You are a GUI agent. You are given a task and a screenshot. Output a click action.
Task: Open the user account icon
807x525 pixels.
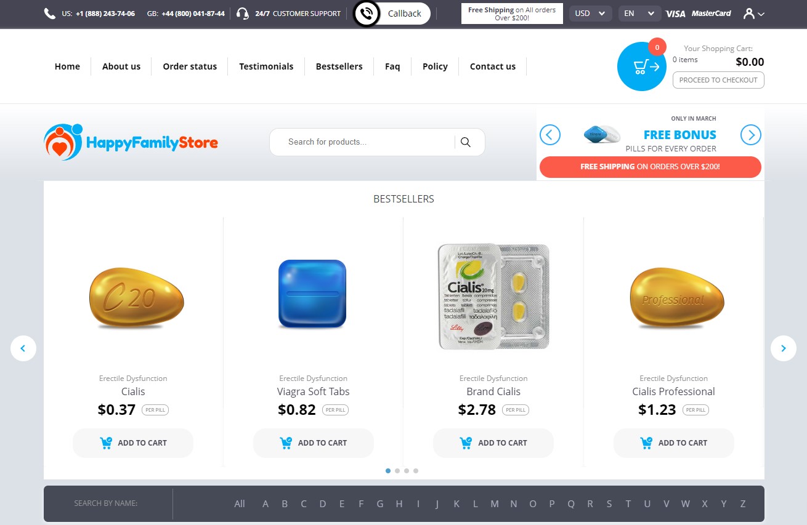pos(753,14)
